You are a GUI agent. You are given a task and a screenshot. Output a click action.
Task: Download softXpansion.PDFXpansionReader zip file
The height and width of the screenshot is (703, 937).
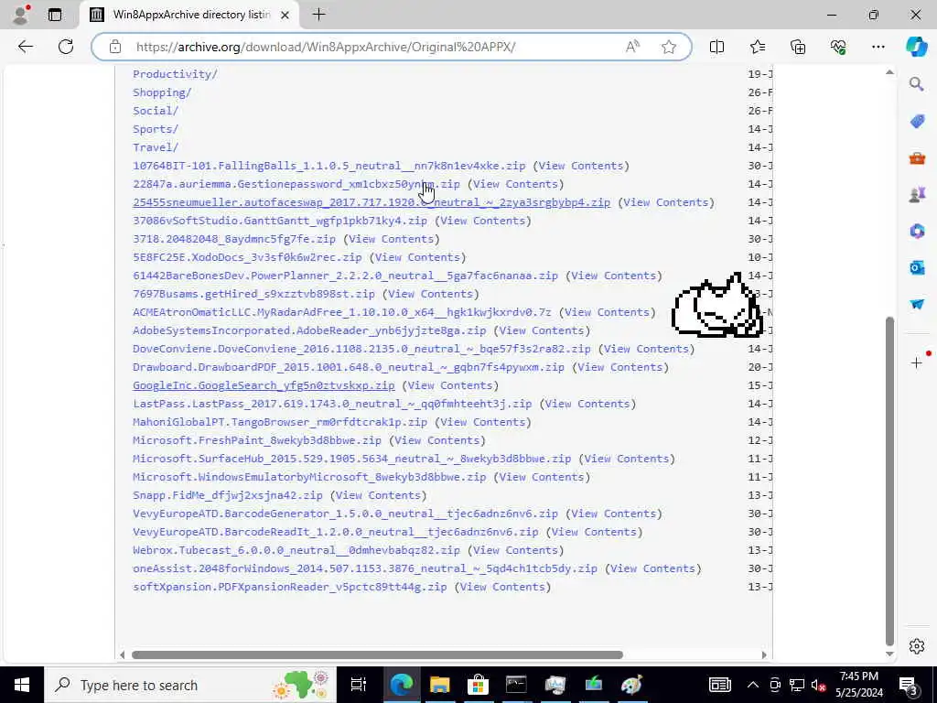point(290,587)
